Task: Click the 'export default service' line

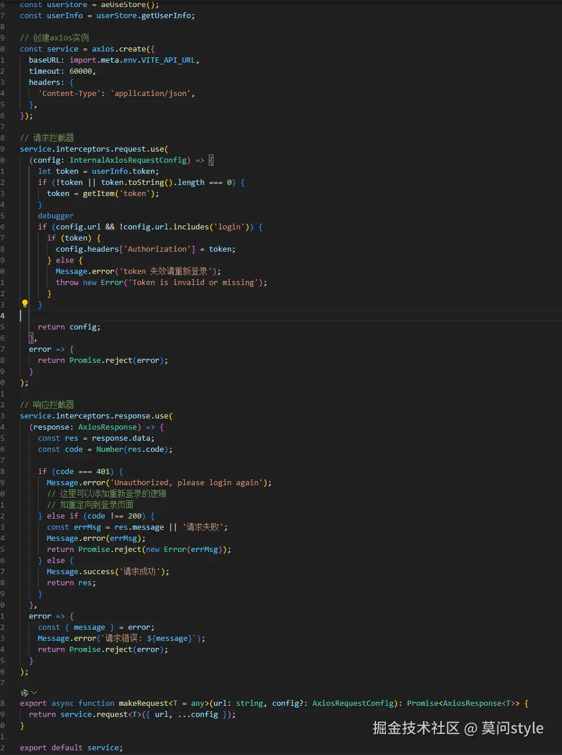Action: pos(71,748)
